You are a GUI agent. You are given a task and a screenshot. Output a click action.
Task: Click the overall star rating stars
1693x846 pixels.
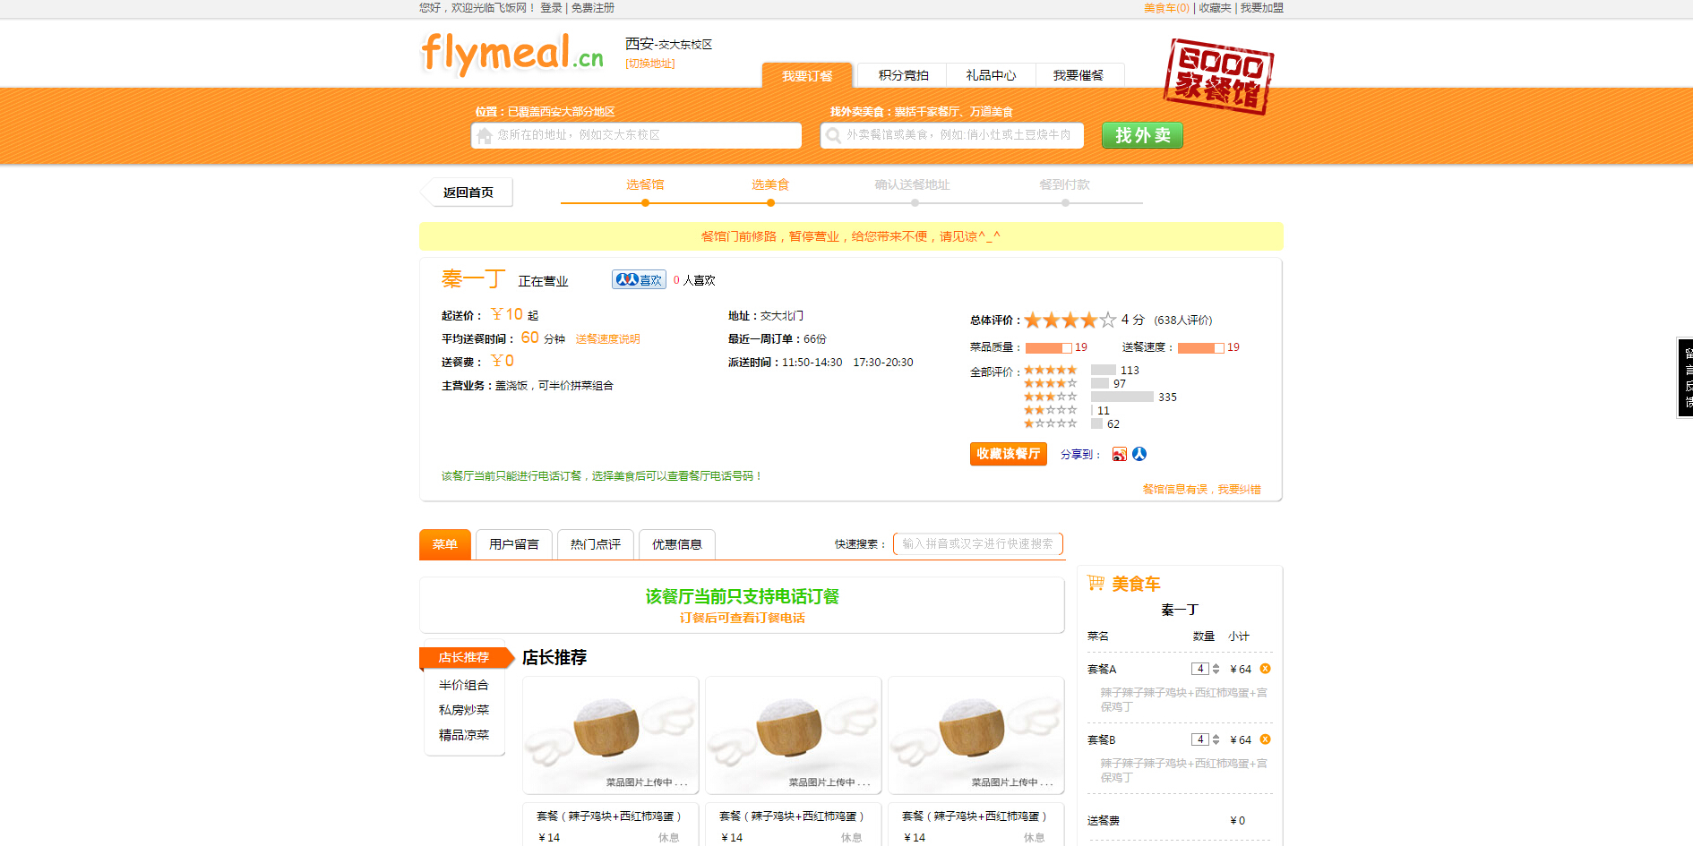[x=1070, y=320]
